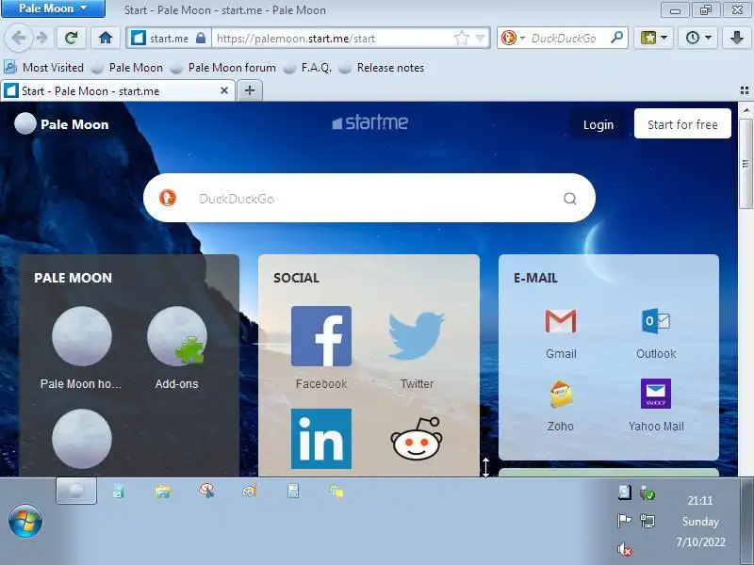Focus the address bar URL field
754x565 pixels.
pos(332,38)
